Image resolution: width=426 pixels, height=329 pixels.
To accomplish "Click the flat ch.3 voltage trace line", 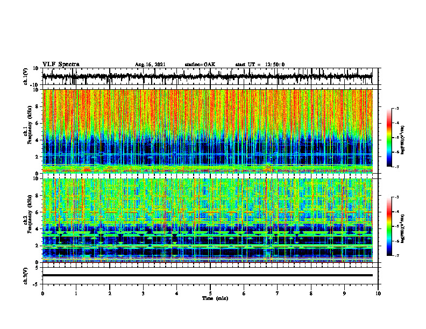I will 208,275.
